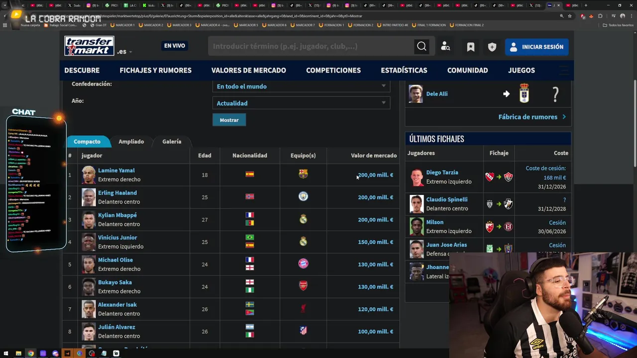Viewport: 637px width, 358px height.
Task: Click the Transfermarkt logo
Action: [89, 46]
